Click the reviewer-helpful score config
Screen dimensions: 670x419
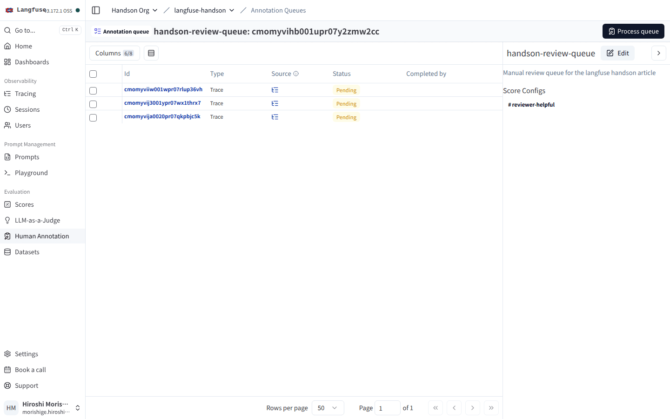[531, 105]
